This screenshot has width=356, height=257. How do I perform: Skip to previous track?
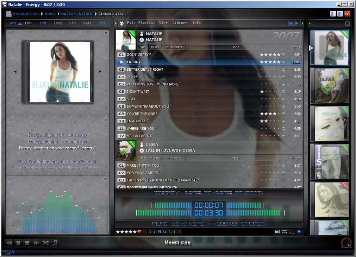[9, 243]
